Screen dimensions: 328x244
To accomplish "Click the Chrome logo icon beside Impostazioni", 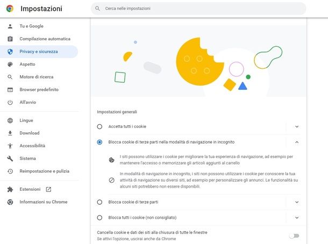I will click(x=10, y=9).
